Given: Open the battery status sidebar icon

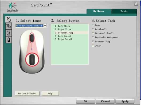Looking at the screenshot, I should [x=9, y=40].
